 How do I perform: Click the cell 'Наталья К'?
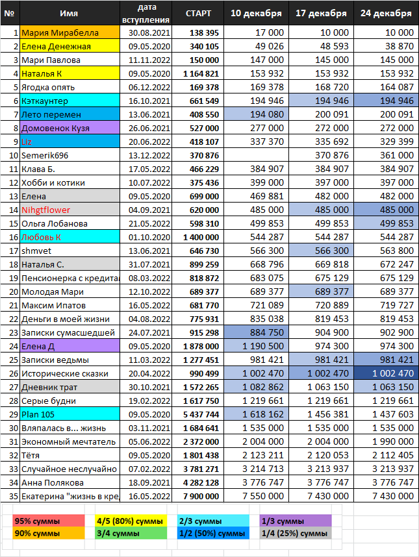[x=70, y=73]
